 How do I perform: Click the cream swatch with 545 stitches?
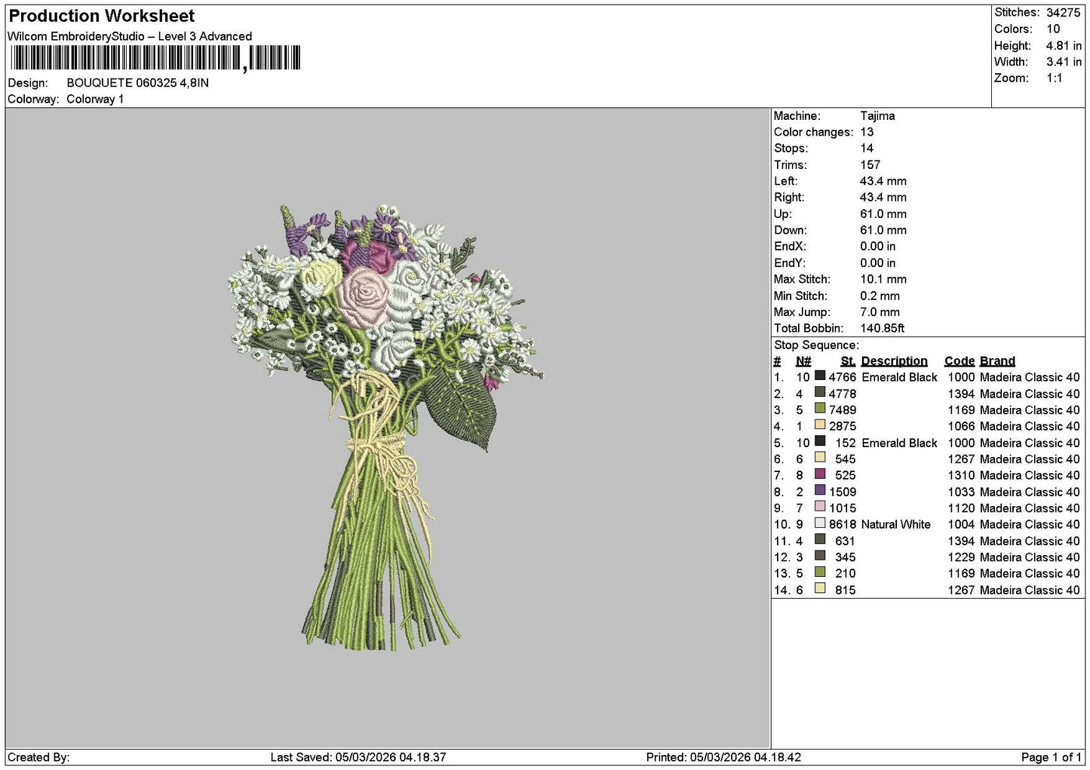[x=820, y=458]
